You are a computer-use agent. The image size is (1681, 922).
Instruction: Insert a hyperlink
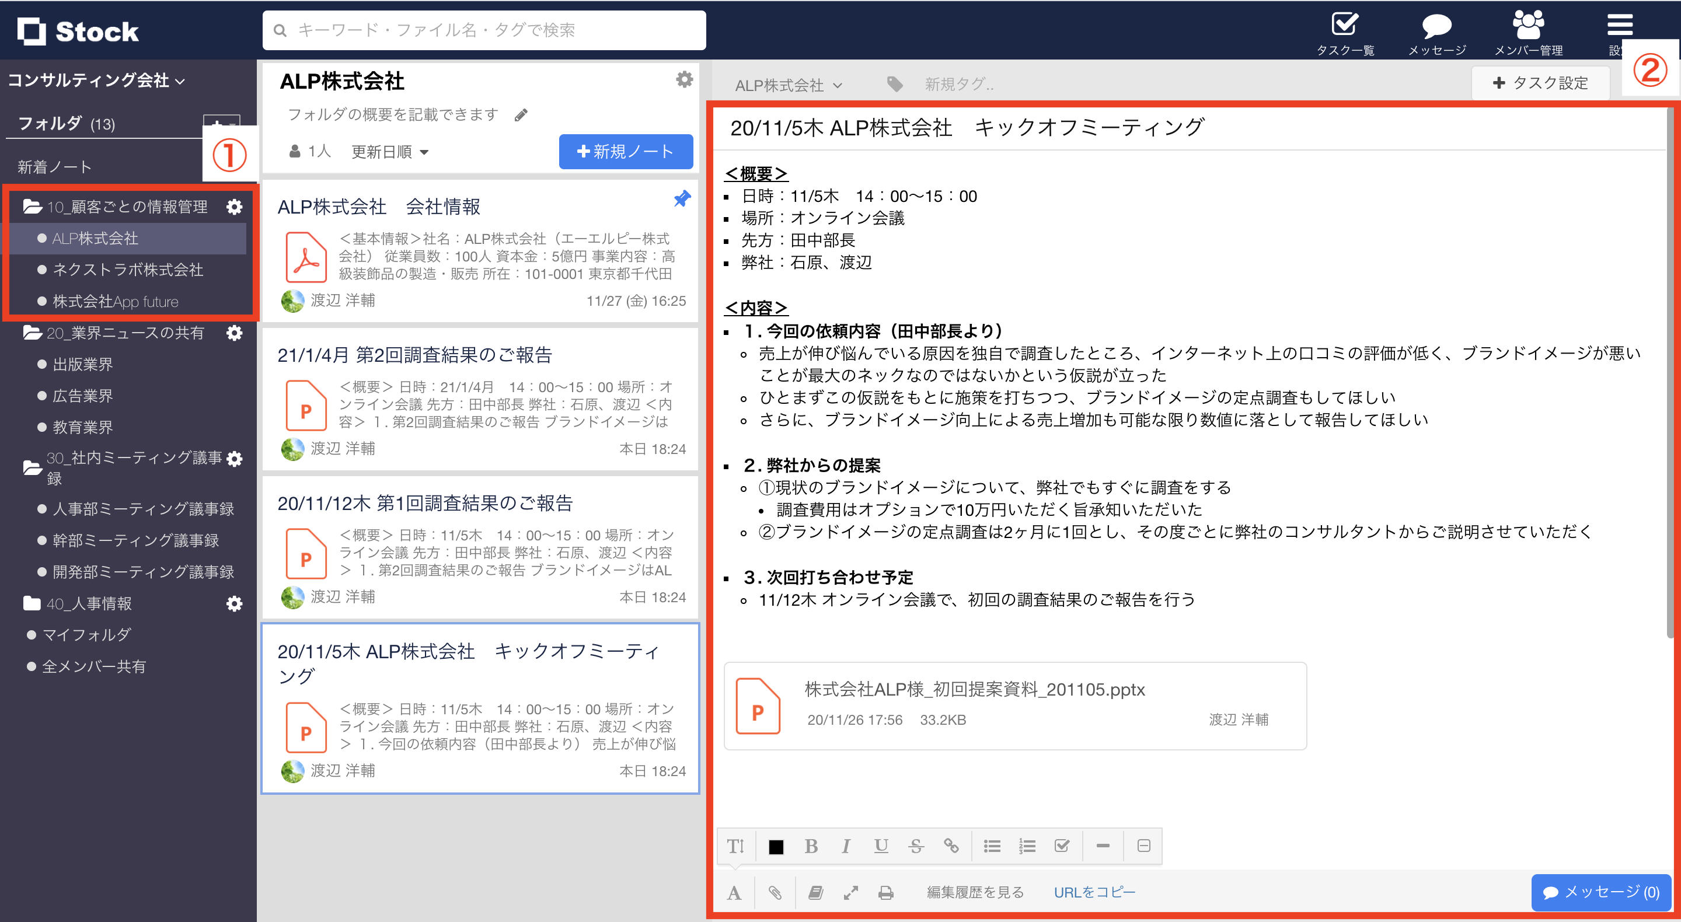click(951, 846)
